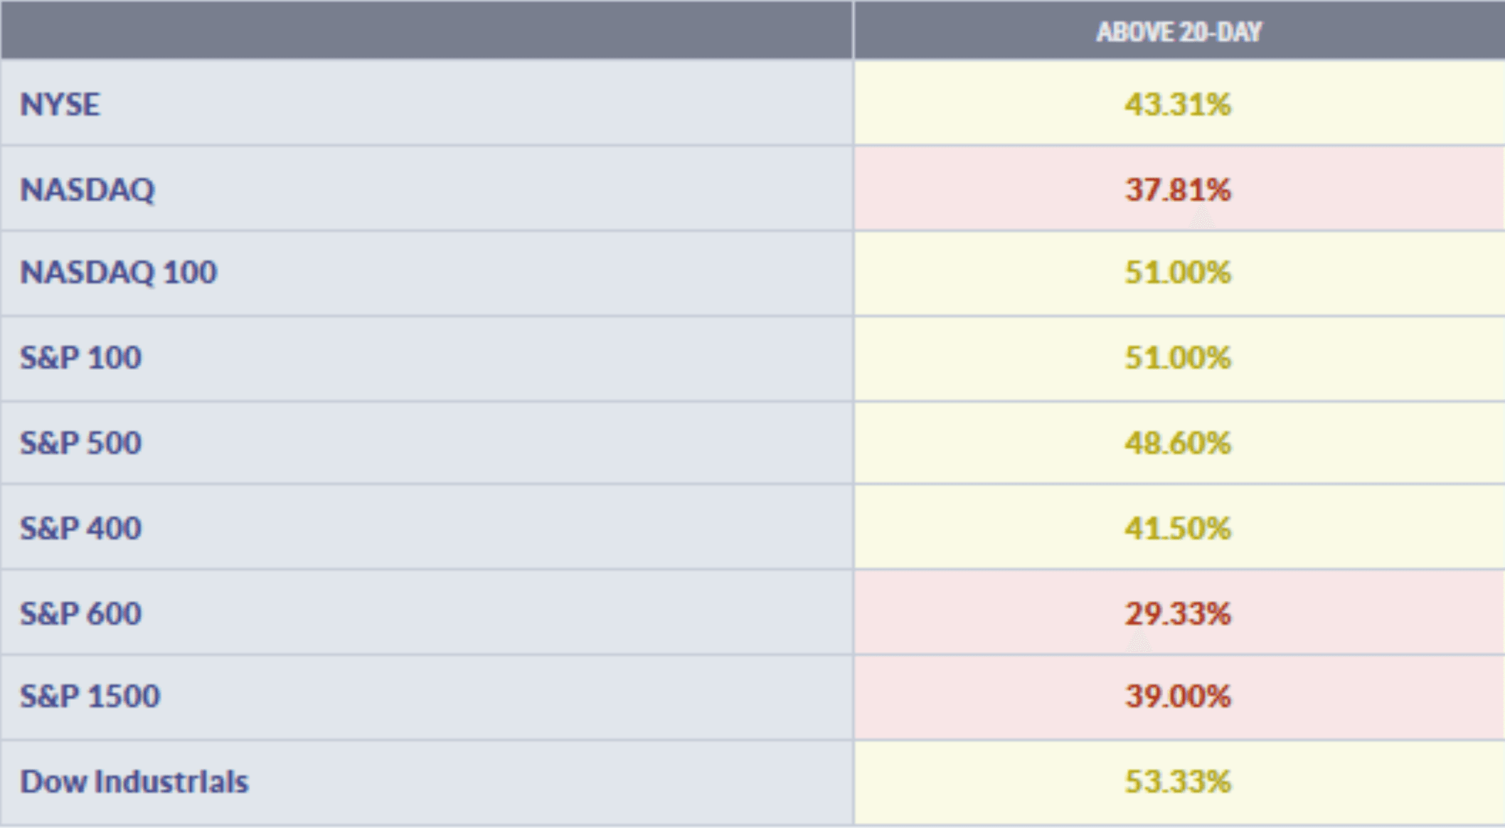Select the S&P 400 row label
The width and height of the screenshot is (1505, 828).
click(80, 528)
